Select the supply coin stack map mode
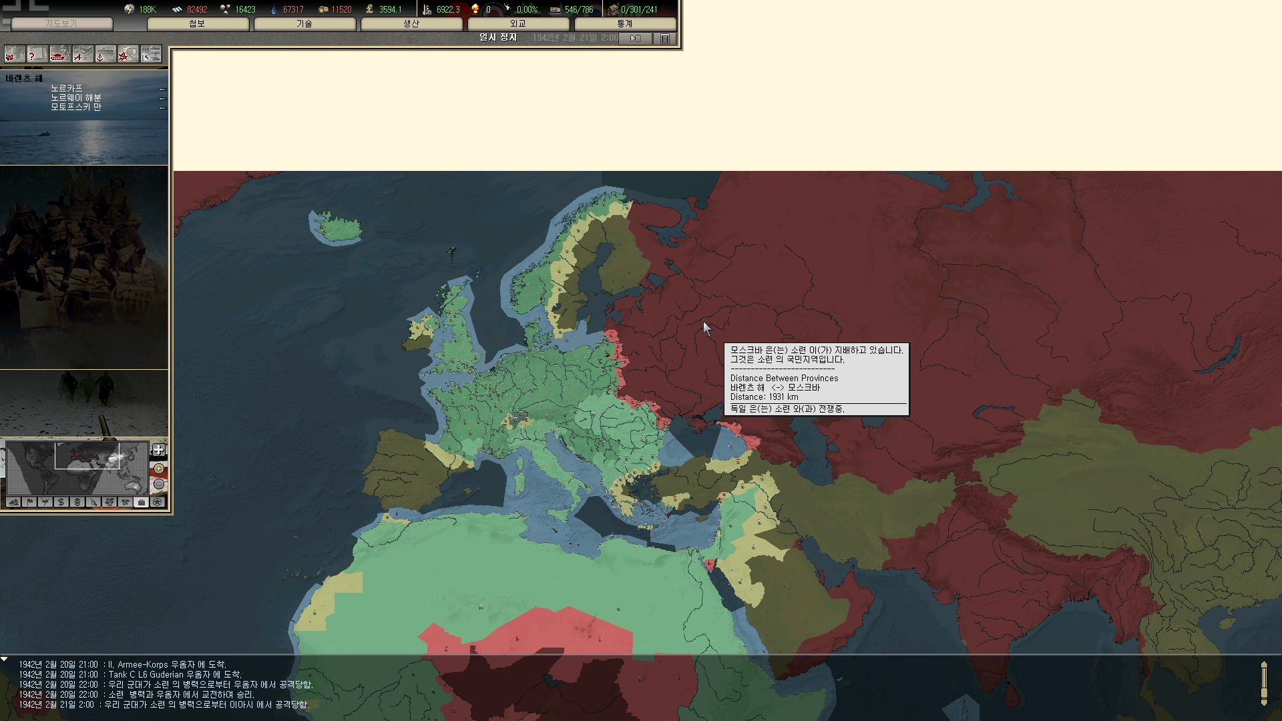The height and width of the screenshot is (721, 1282). tap(77, 502)
